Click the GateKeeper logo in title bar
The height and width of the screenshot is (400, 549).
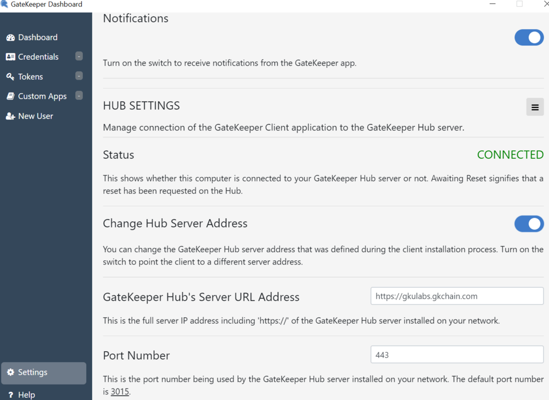(4, 4)
